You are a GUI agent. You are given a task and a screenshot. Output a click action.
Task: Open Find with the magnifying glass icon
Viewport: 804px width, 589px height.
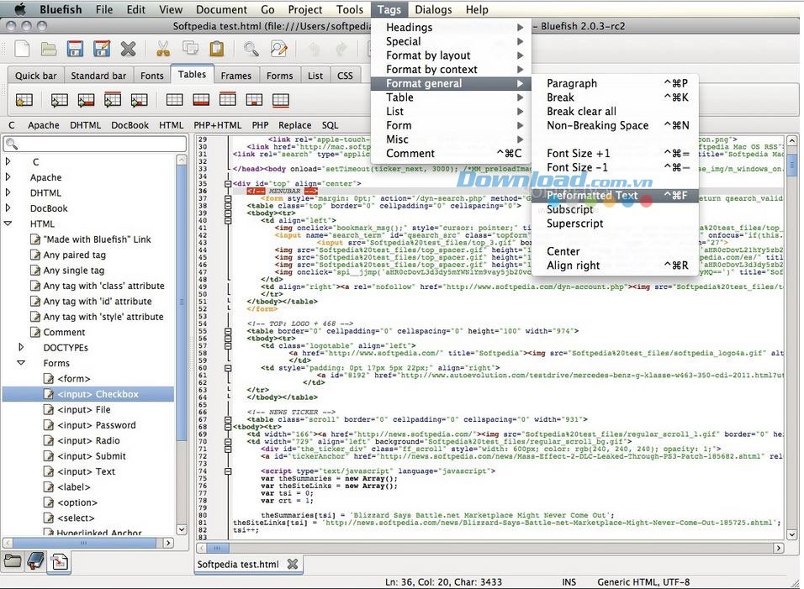pos(251,49)
